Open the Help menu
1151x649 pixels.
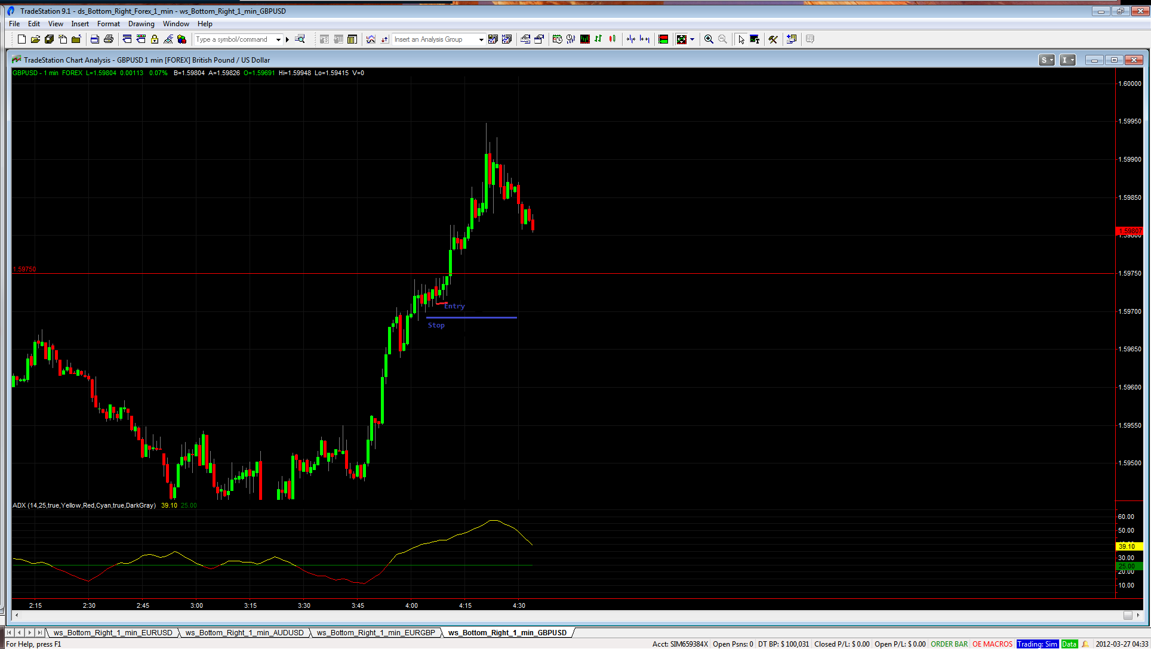(205, 24)
